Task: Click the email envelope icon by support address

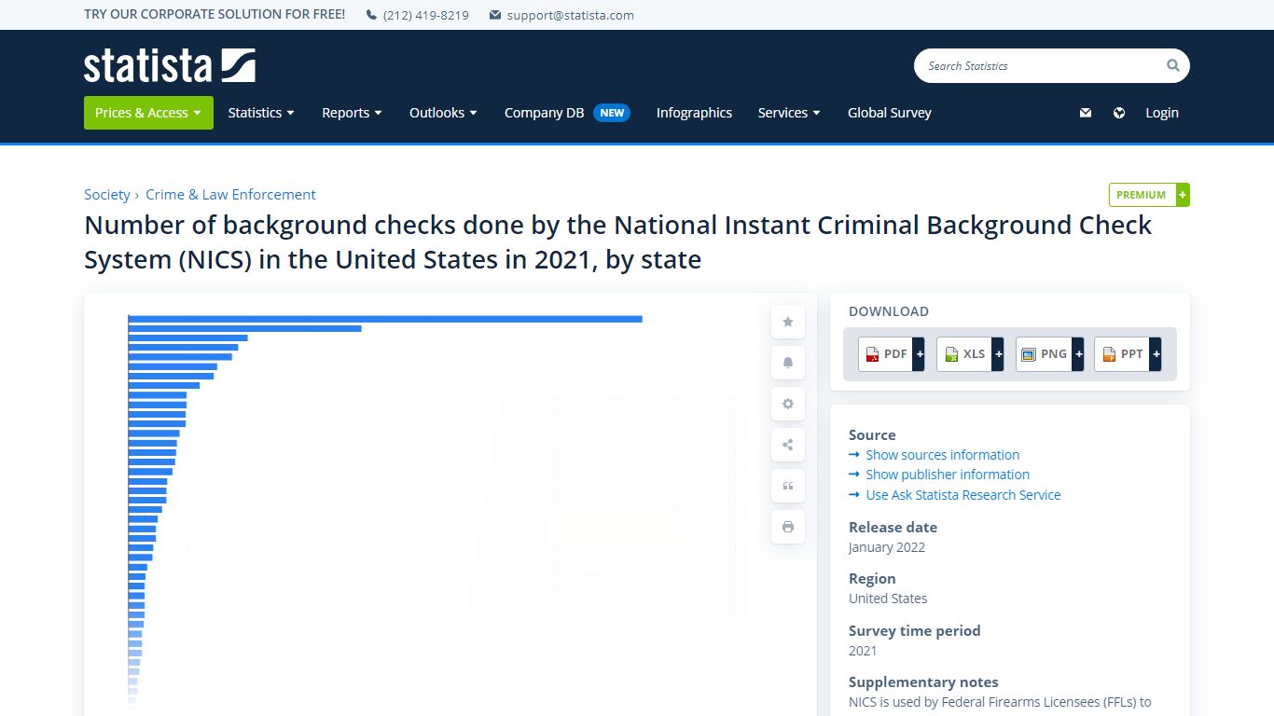Action: click(x=495, y=15)
